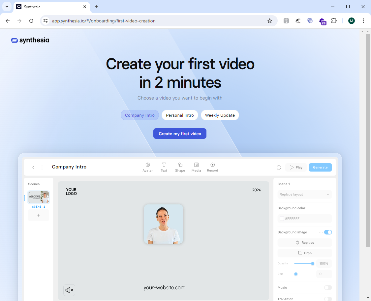Click the 2024 text on canvas
Viewport: 371px width, 301px height.
click(256, 190)
